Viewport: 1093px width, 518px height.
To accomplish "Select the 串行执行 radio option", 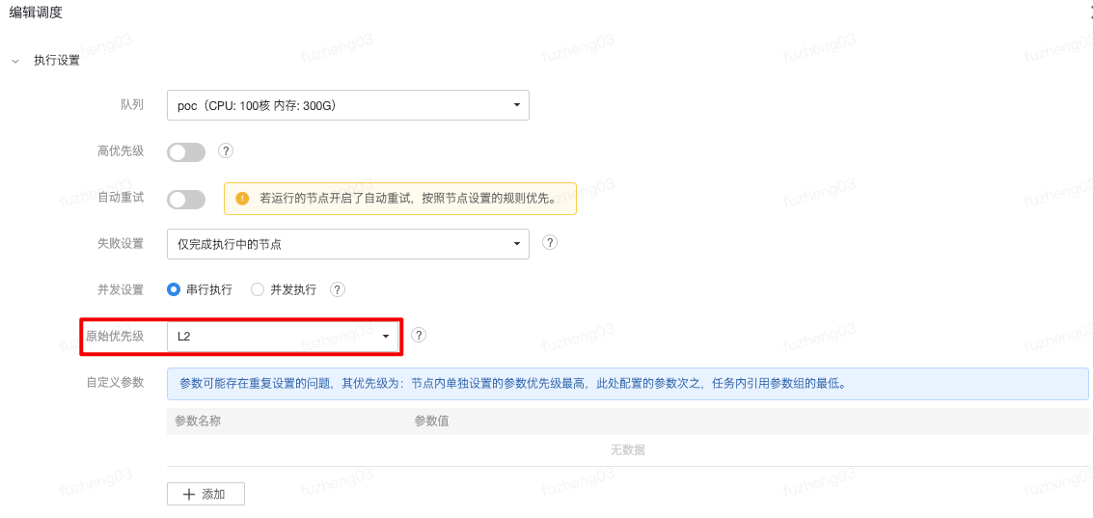I will [174, 289].
